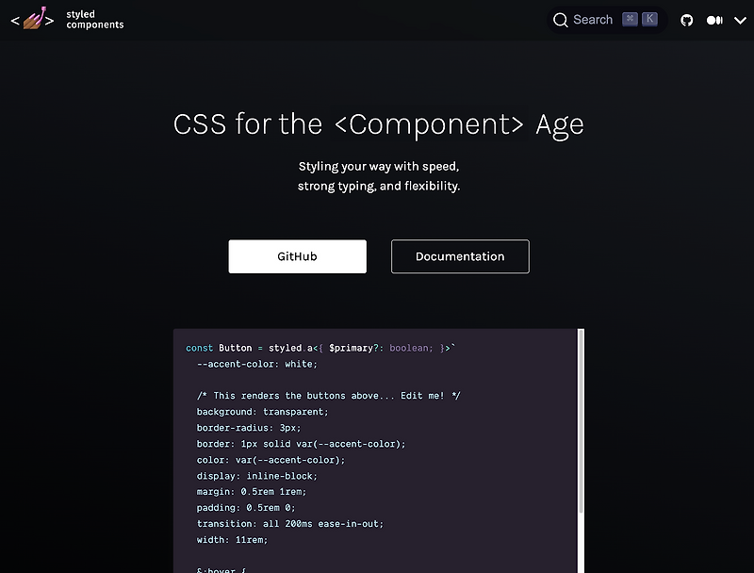Click the CSS for the Component Age heading
Image resolution: width=754 pixels, height=573 pixels.
(378, 123)
